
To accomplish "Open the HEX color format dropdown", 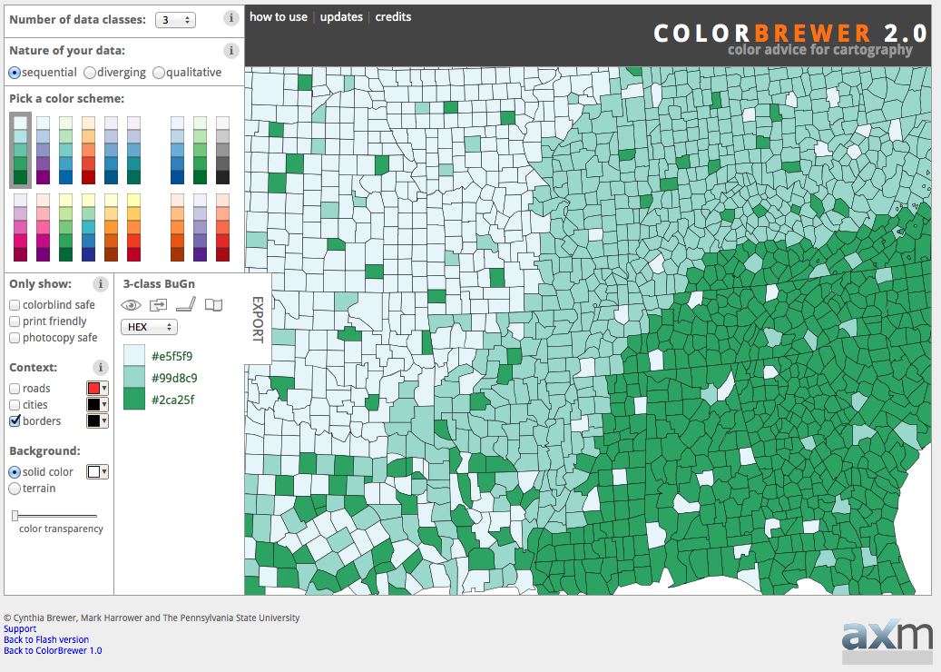I will tap(149, 327).
